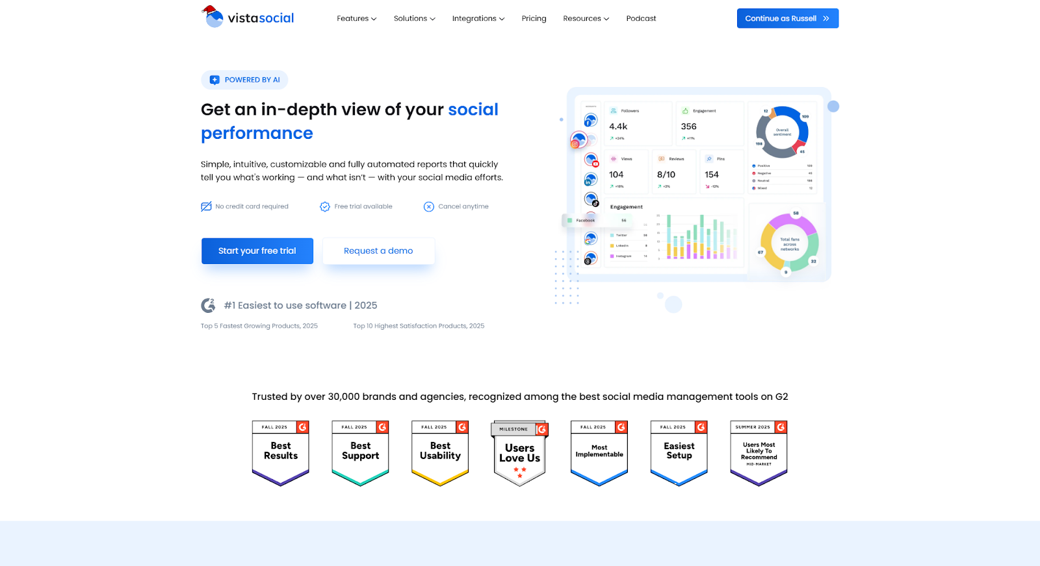
Task: Click the no credit card icon
Action: click(x=206, y=206)
